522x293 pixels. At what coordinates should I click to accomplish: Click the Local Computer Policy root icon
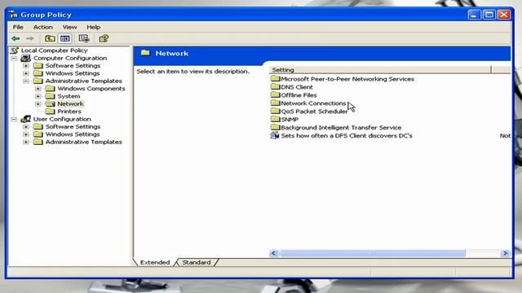15,50
